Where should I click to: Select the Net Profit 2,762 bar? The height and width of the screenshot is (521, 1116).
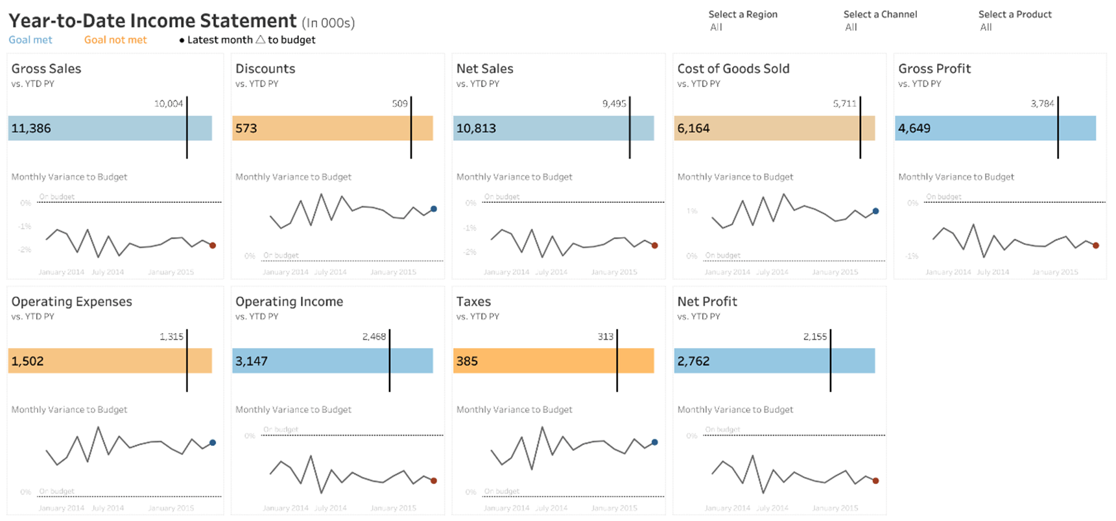point(775,361)
